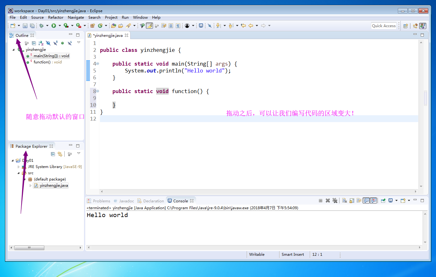Screen dimensions: 436x277
Task: Open the Run button dropdown arrow
Action: 60,26
